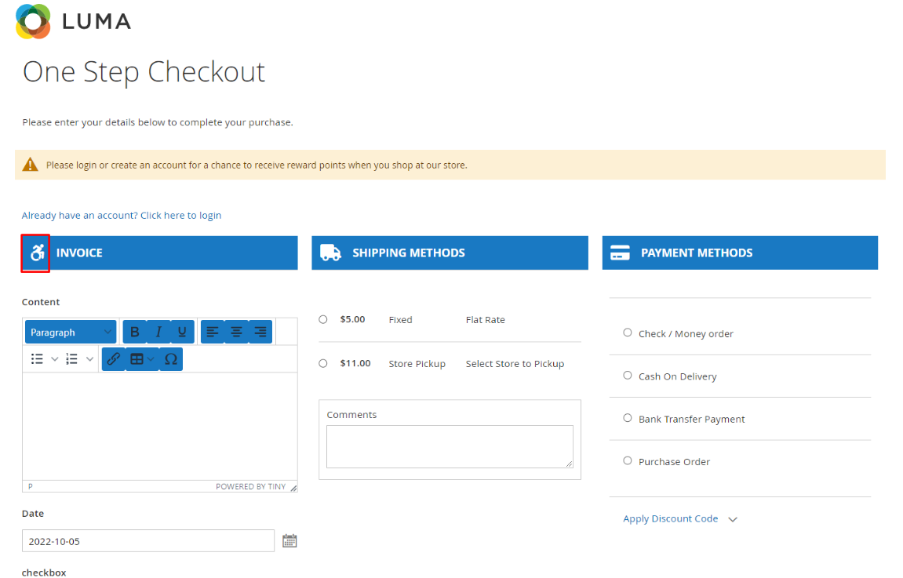Screen dimensions: 903x578
Task: Select Cash On Delivery payment method
Action: click(628, 376)
